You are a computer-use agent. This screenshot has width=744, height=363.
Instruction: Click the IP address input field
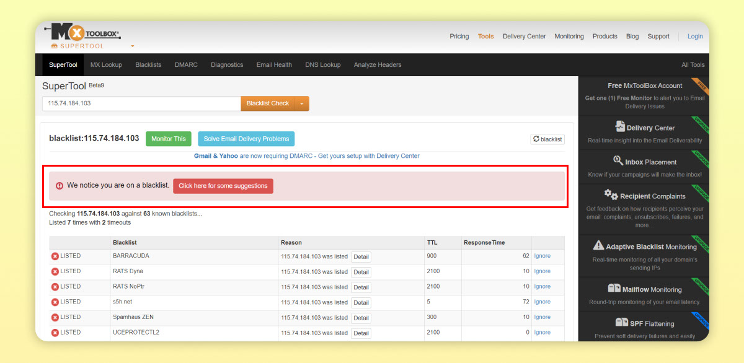141,103
